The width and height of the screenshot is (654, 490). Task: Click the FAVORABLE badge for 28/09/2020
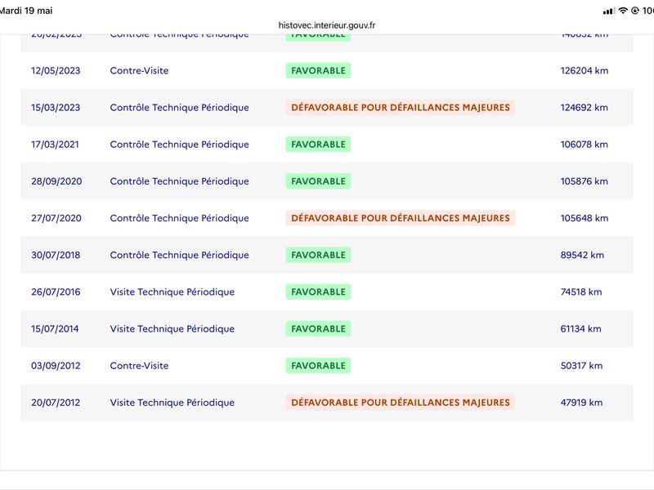[x=318, y=181]
